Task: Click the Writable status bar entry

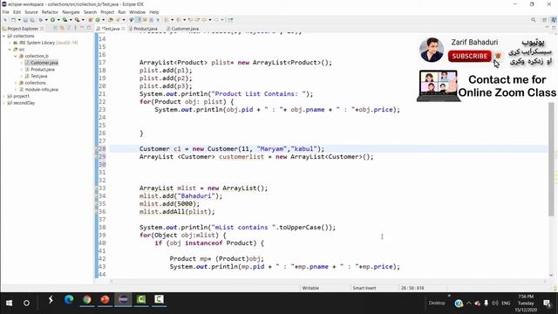Action: 310,288
